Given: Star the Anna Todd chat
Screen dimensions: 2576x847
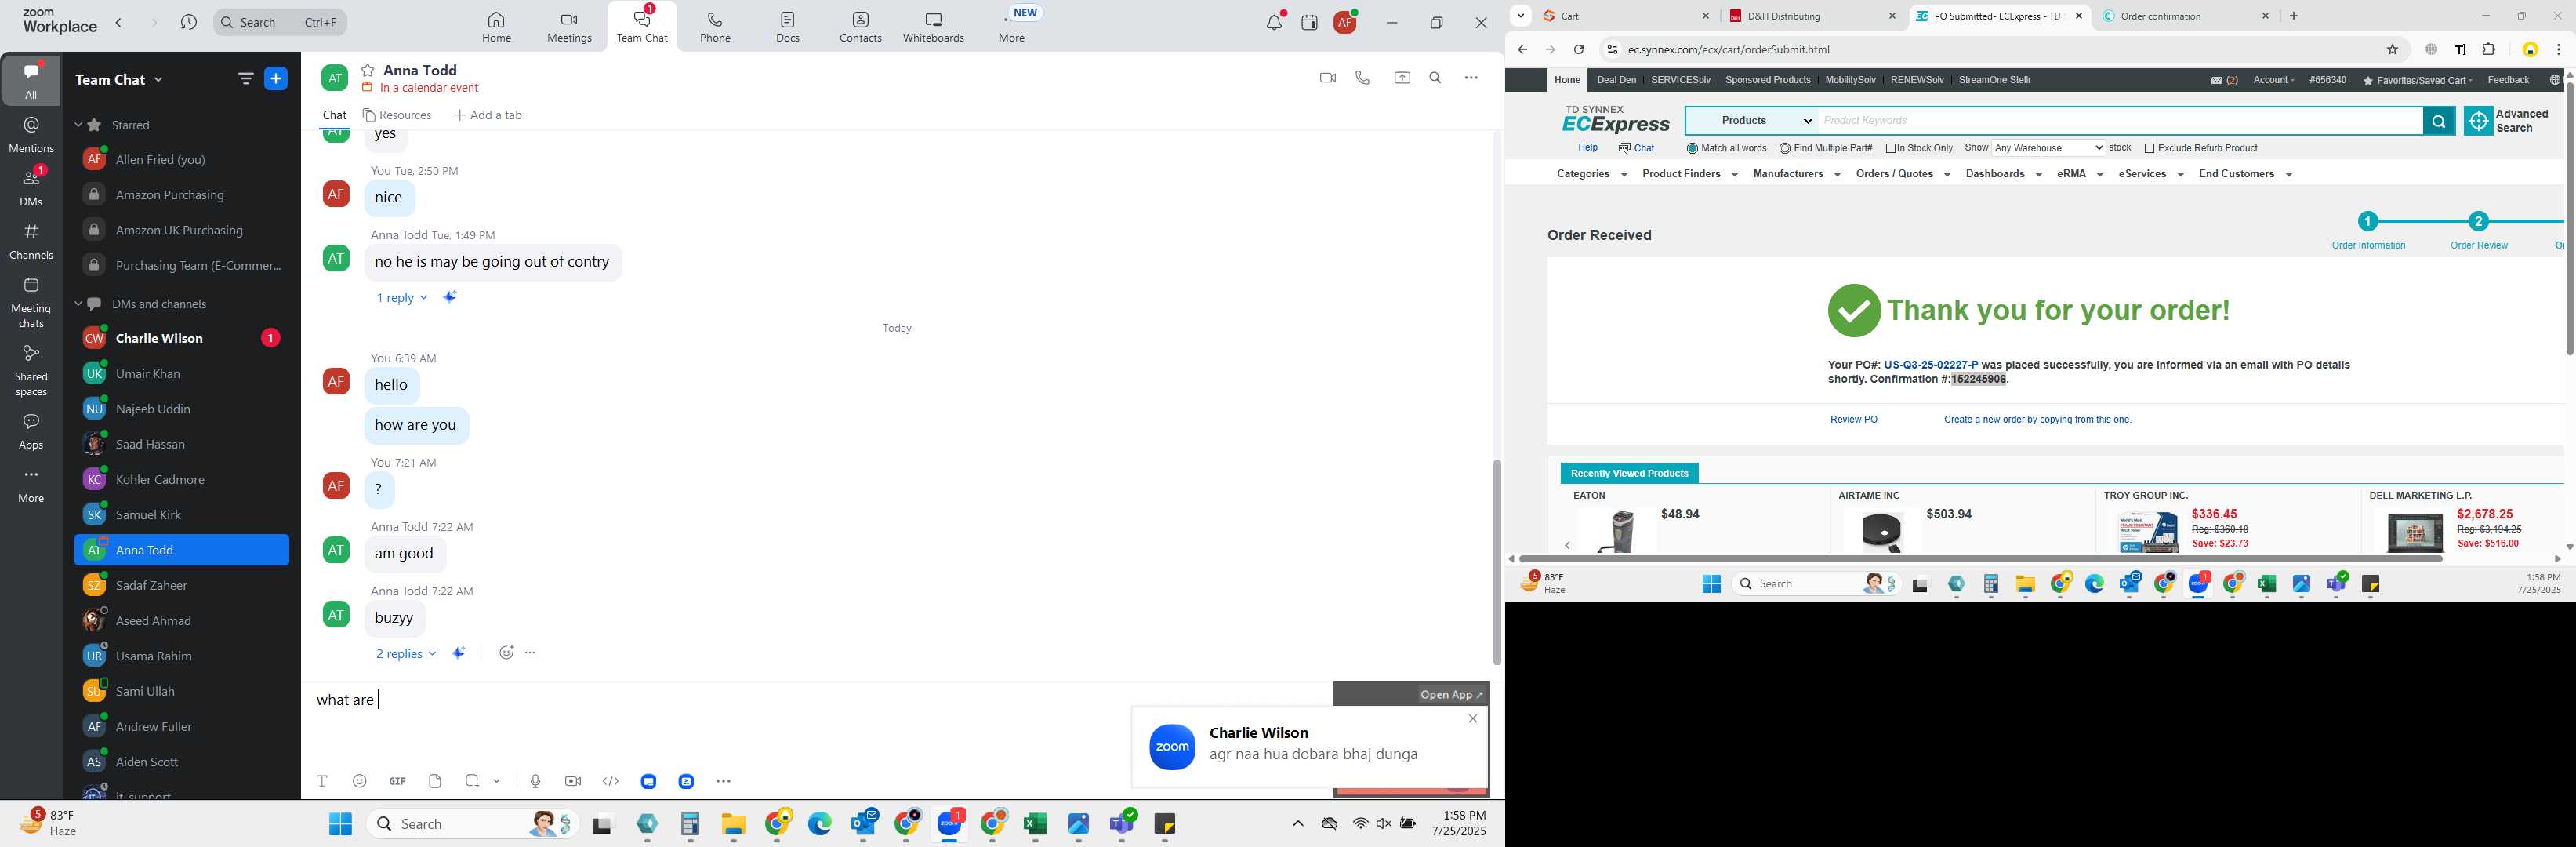Looking at the screenshot, I should [368, 70].
